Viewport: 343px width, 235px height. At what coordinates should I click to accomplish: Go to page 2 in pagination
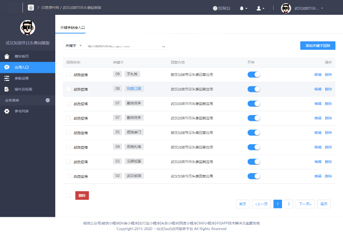click(x=289, y=204)
